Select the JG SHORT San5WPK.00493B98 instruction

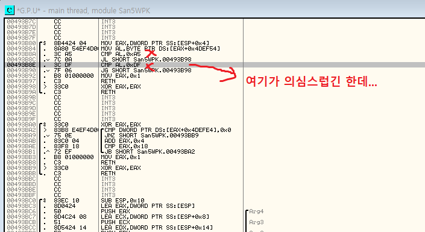tap(146, 70)
